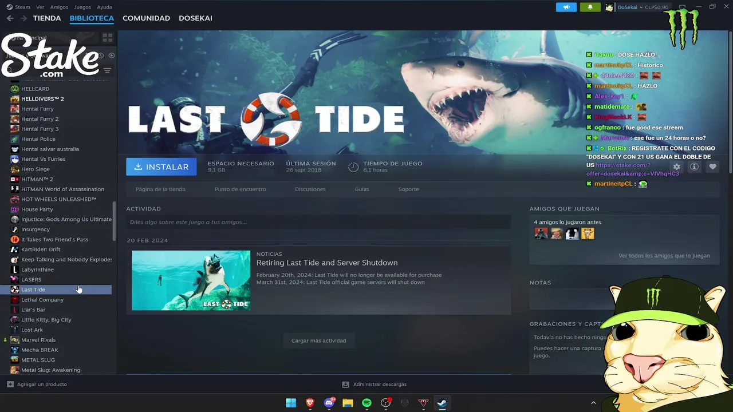
Task: Open the Guías tab
Action: tap(362, 189)
